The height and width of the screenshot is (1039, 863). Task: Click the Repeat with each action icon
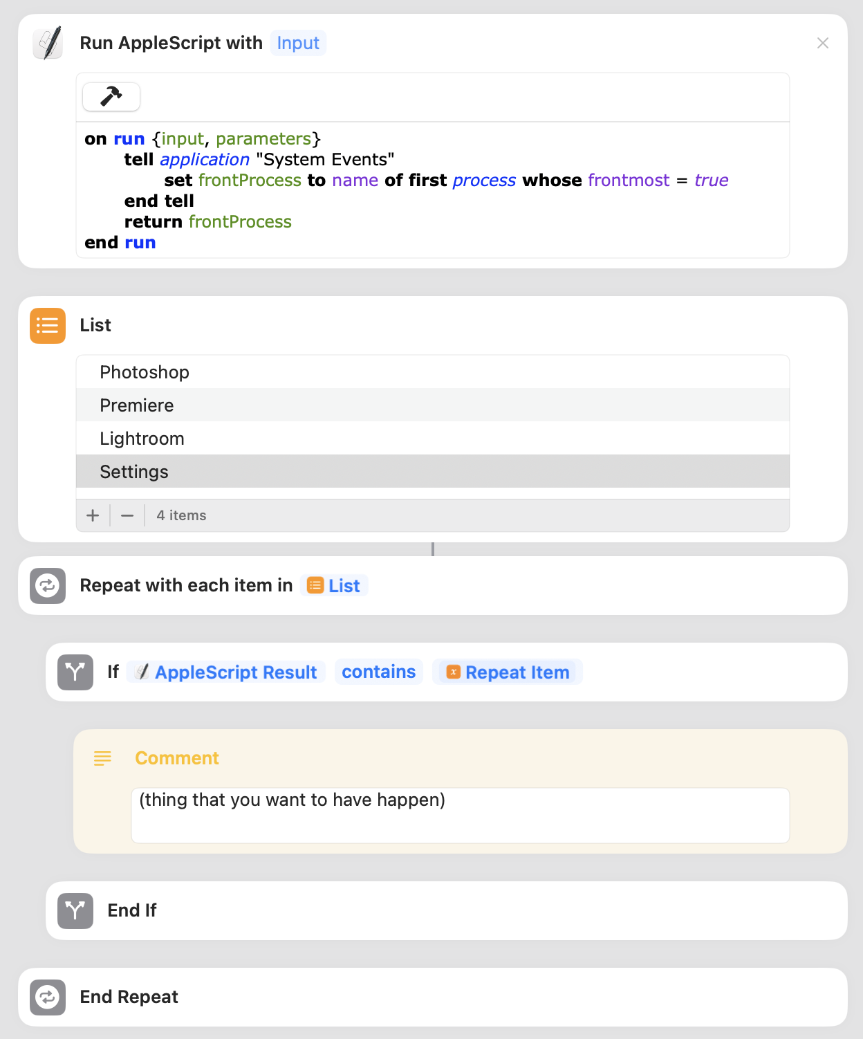48,586
